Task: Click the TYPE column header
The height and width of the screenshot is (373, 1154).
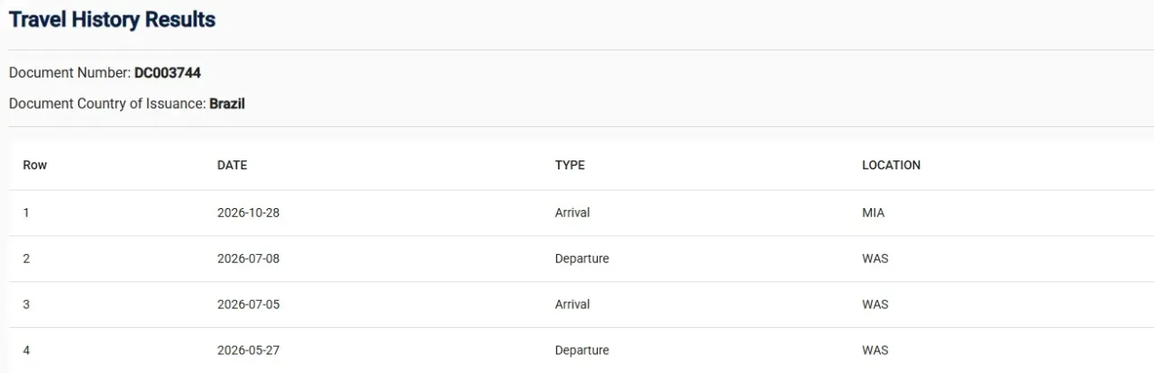Action: click(x=570, y=165)
